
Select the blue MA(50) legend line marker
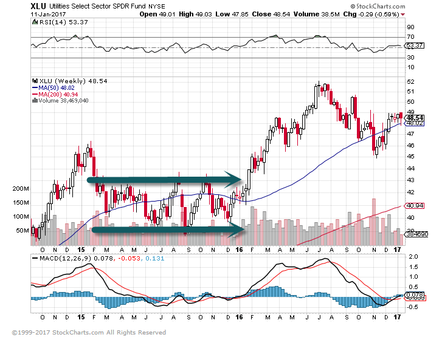click(x=35, y=88)
